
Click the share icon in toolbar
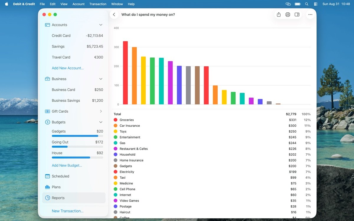click(278, 14)
